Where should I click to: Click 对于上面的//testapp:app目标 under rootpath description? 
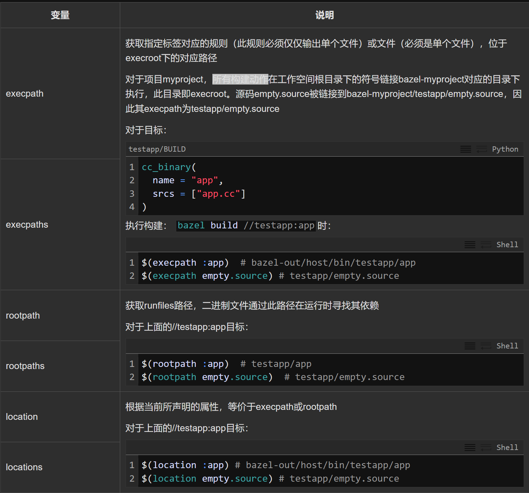[x=187, y=327]
